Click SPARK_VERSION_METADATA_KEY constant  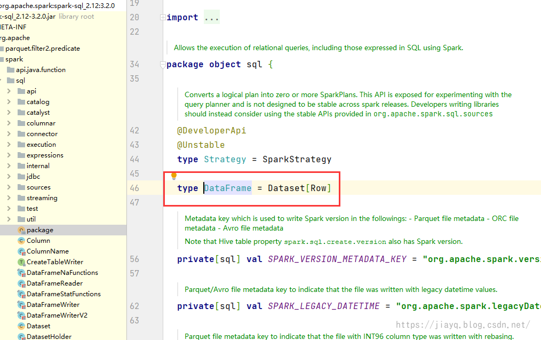point(337,259)
